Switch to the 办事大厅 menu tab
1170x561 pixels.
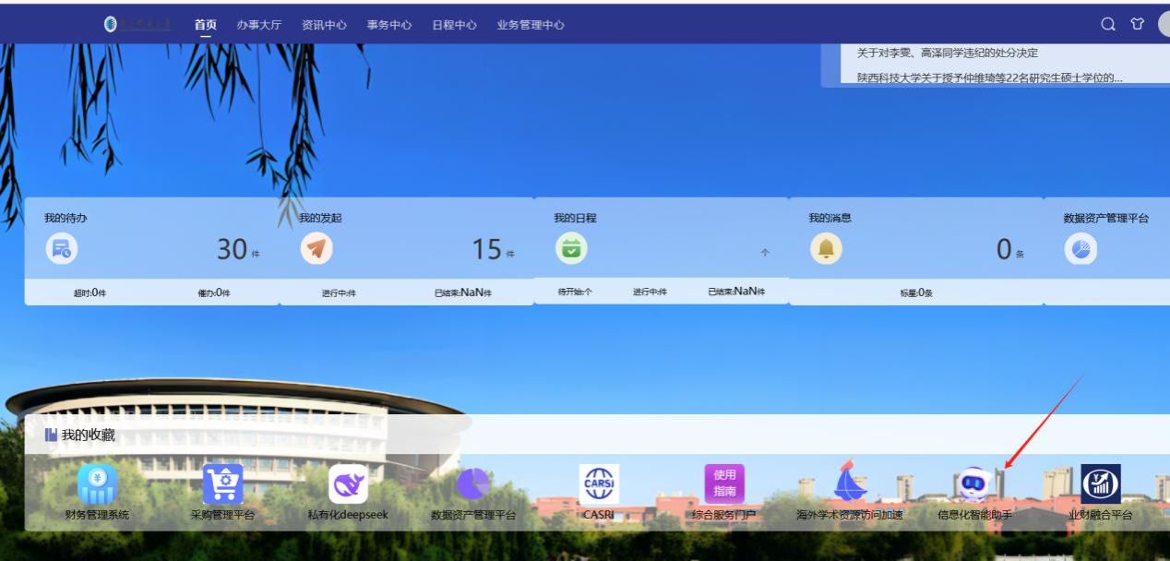pos(258,25)
